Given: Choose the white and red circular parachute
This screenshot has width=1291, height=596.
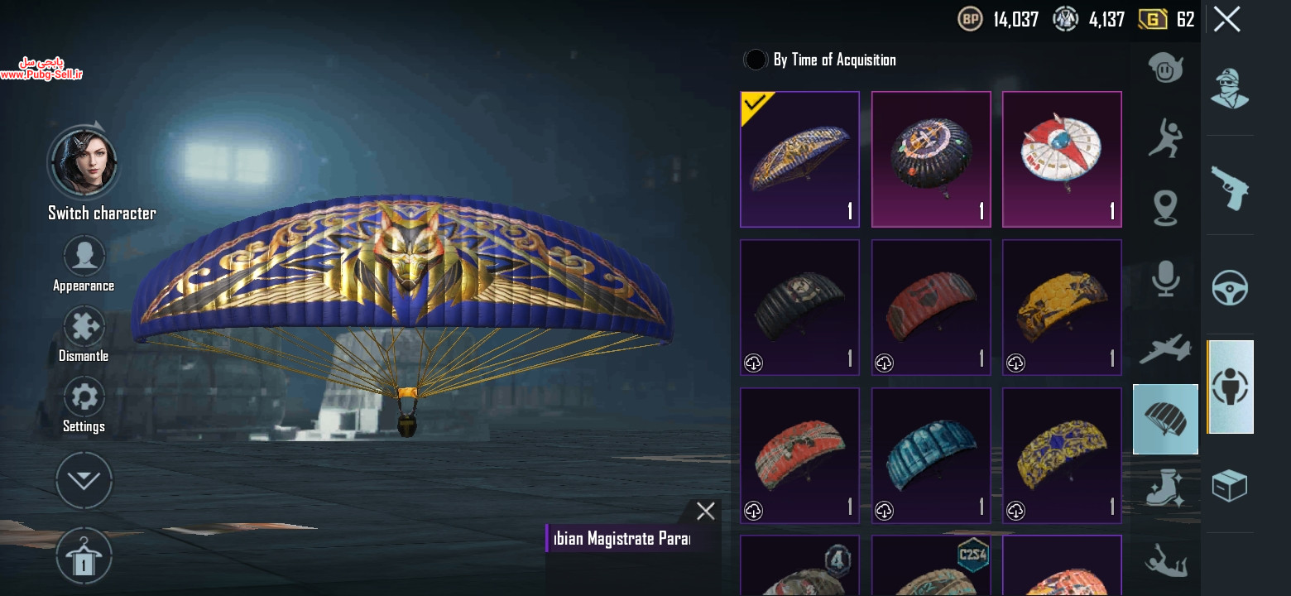Looking at the screenshot, I should coord(1062,159).
